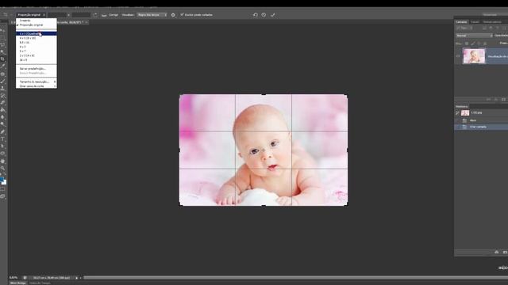Image resolution: width=508 pixels, height=285 pixels.
Task: Close the open document tab
Action: (87, 22)
